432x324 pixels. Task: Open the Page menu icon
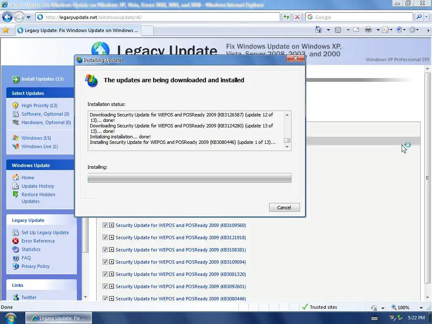click(x=387, y=30)
